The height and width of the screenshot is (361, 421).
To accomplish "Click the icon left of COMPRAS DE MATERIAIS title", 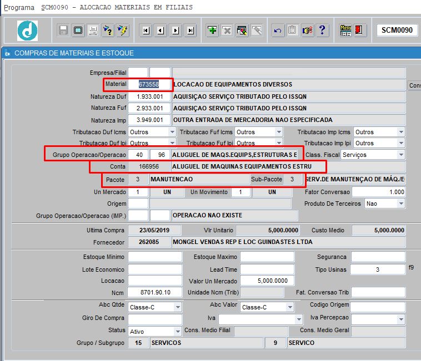I will (x=8, y=53).
